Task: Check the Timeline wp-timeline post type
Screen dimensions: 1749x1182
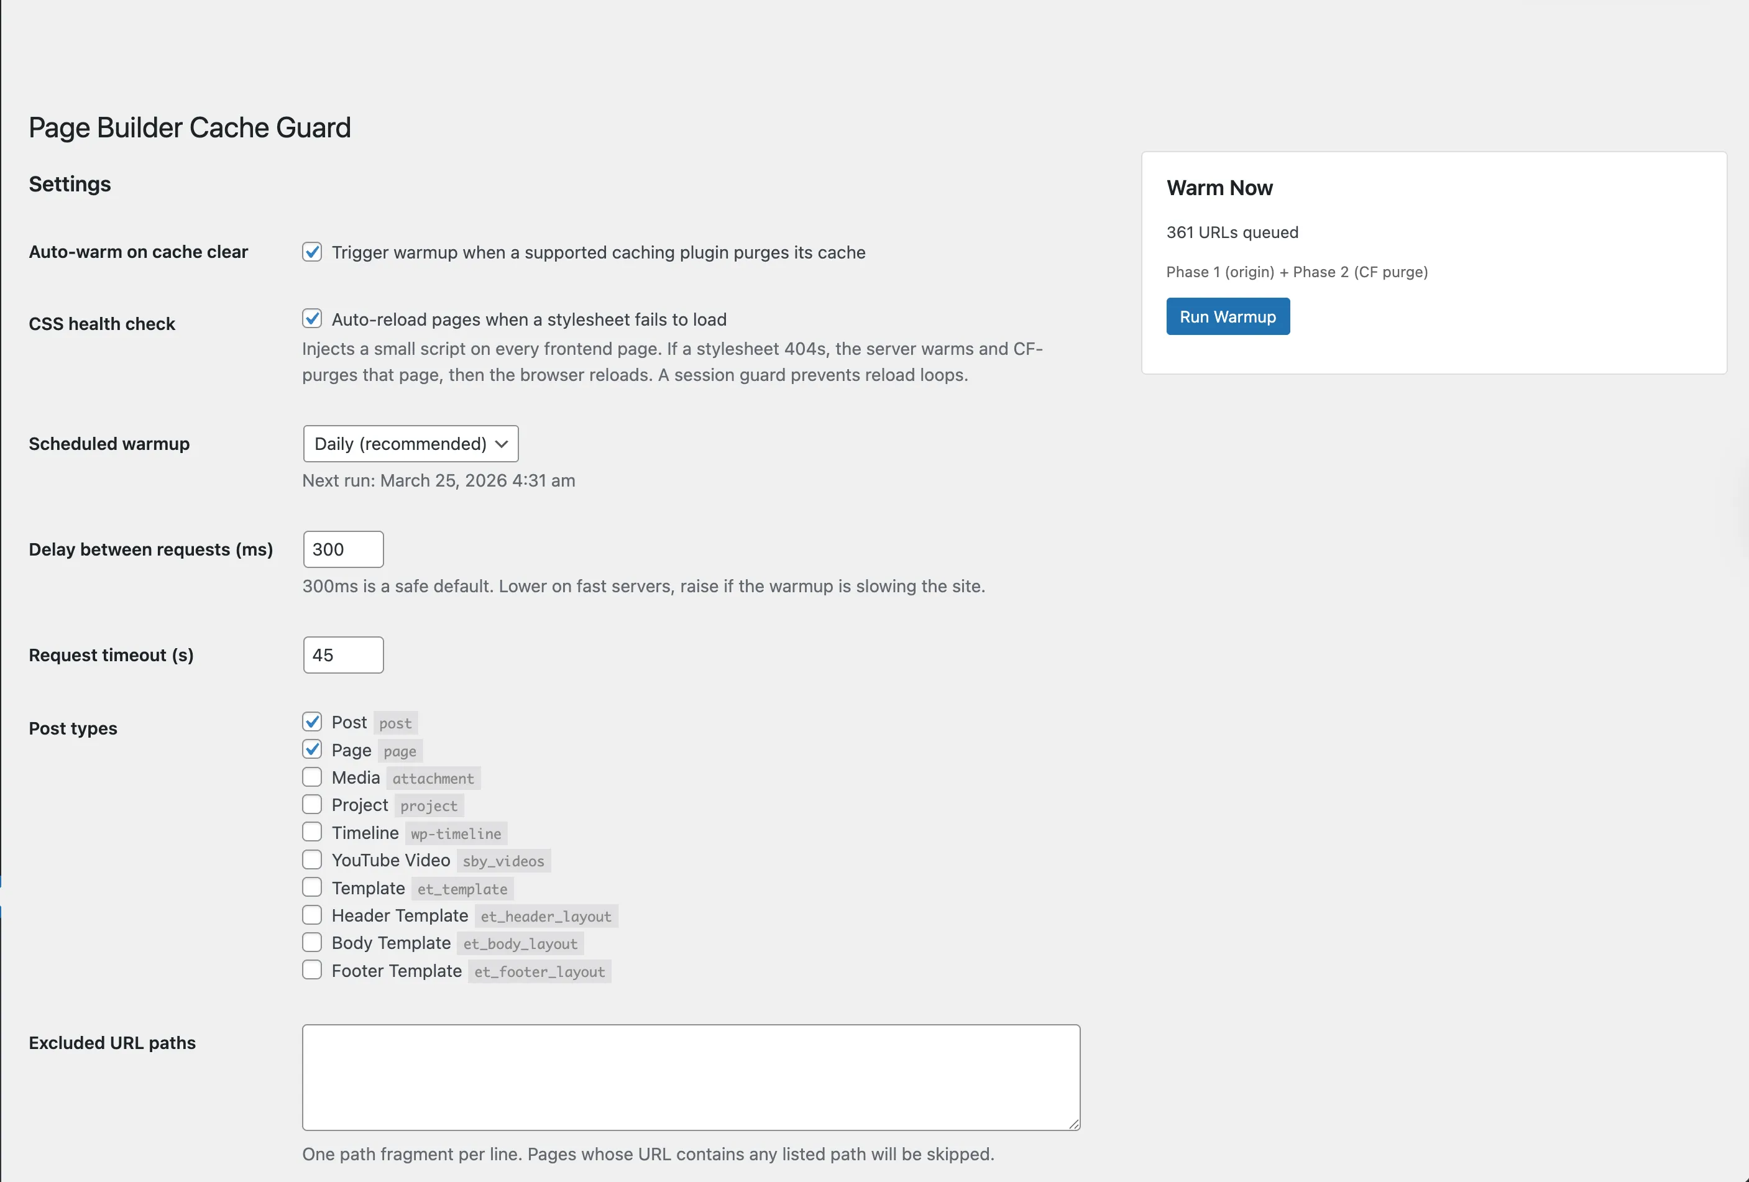Action: pos(311,832)
